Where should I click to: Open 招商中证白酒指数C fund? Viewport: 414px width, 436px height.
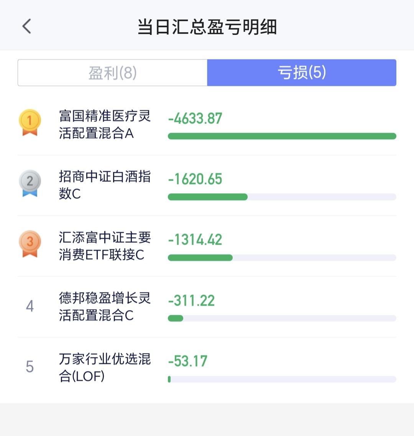105,185
